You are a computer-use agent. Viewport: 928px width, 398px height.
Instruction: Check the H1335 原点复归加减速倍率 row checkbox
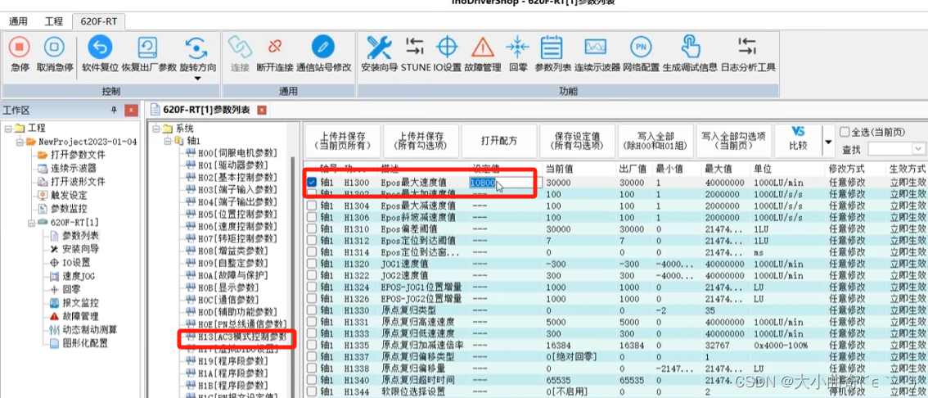point(312,345)
